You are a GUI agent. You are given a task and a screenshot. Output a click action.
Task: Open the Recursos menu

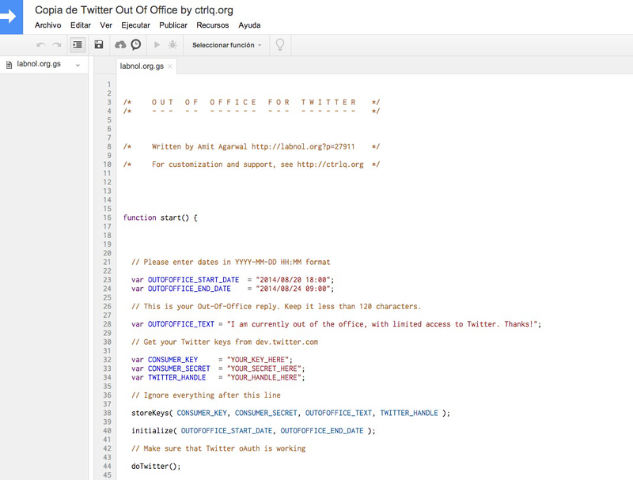click(x=213, y=25)
